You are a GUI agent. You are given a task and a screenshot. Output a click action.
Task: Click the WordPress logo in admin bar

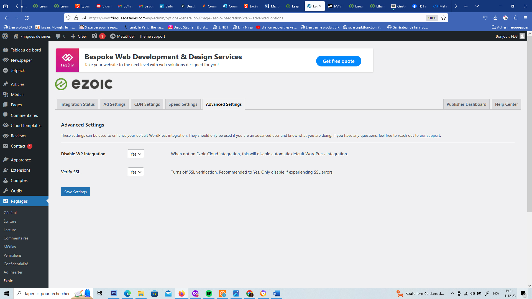coord(5,36)
